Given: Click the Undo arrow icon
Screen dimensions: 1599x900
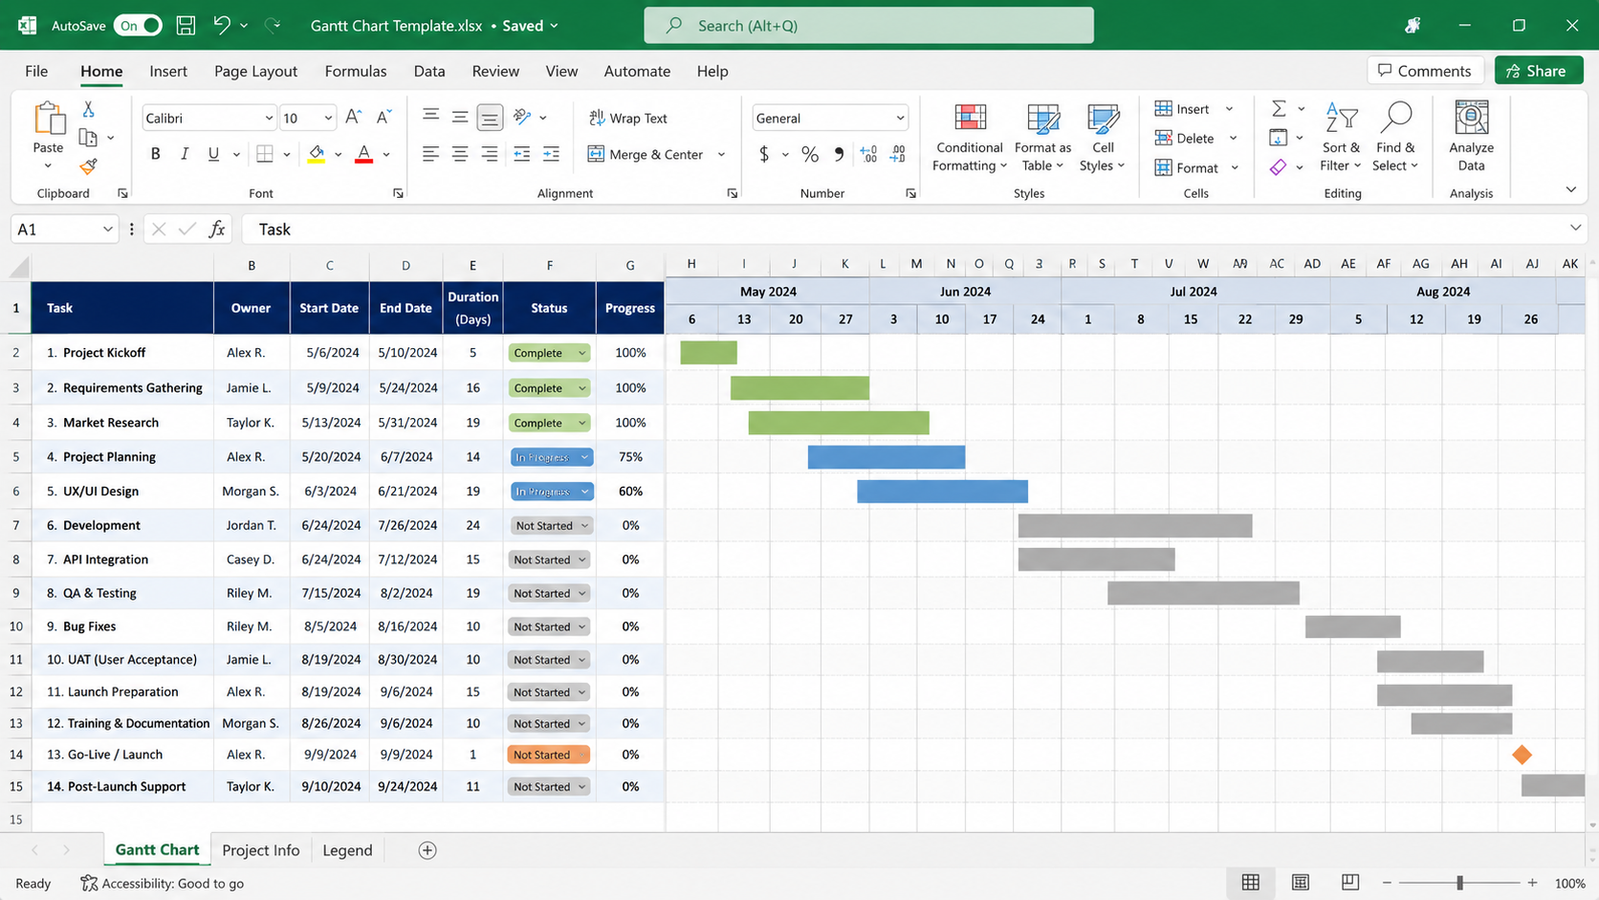Looking at the screenshot, I should (x=222, y=26).
